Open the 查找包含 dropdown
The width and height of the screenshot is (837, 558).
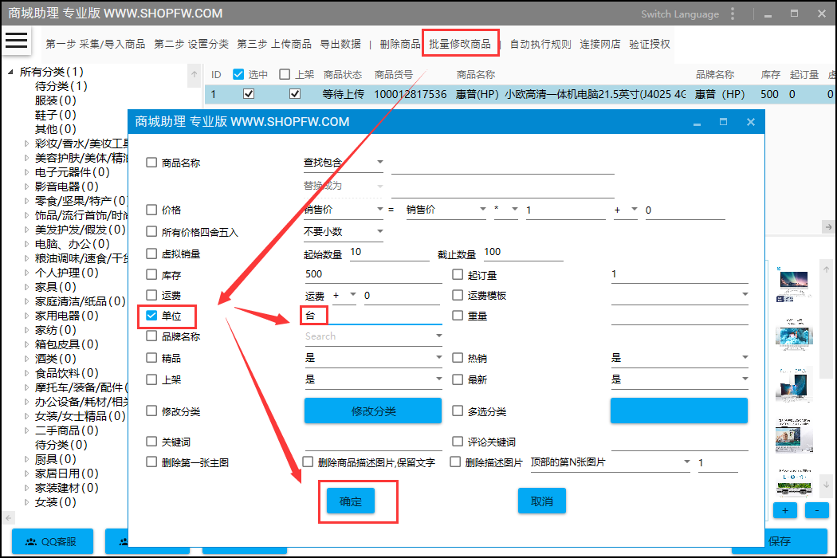344,163
